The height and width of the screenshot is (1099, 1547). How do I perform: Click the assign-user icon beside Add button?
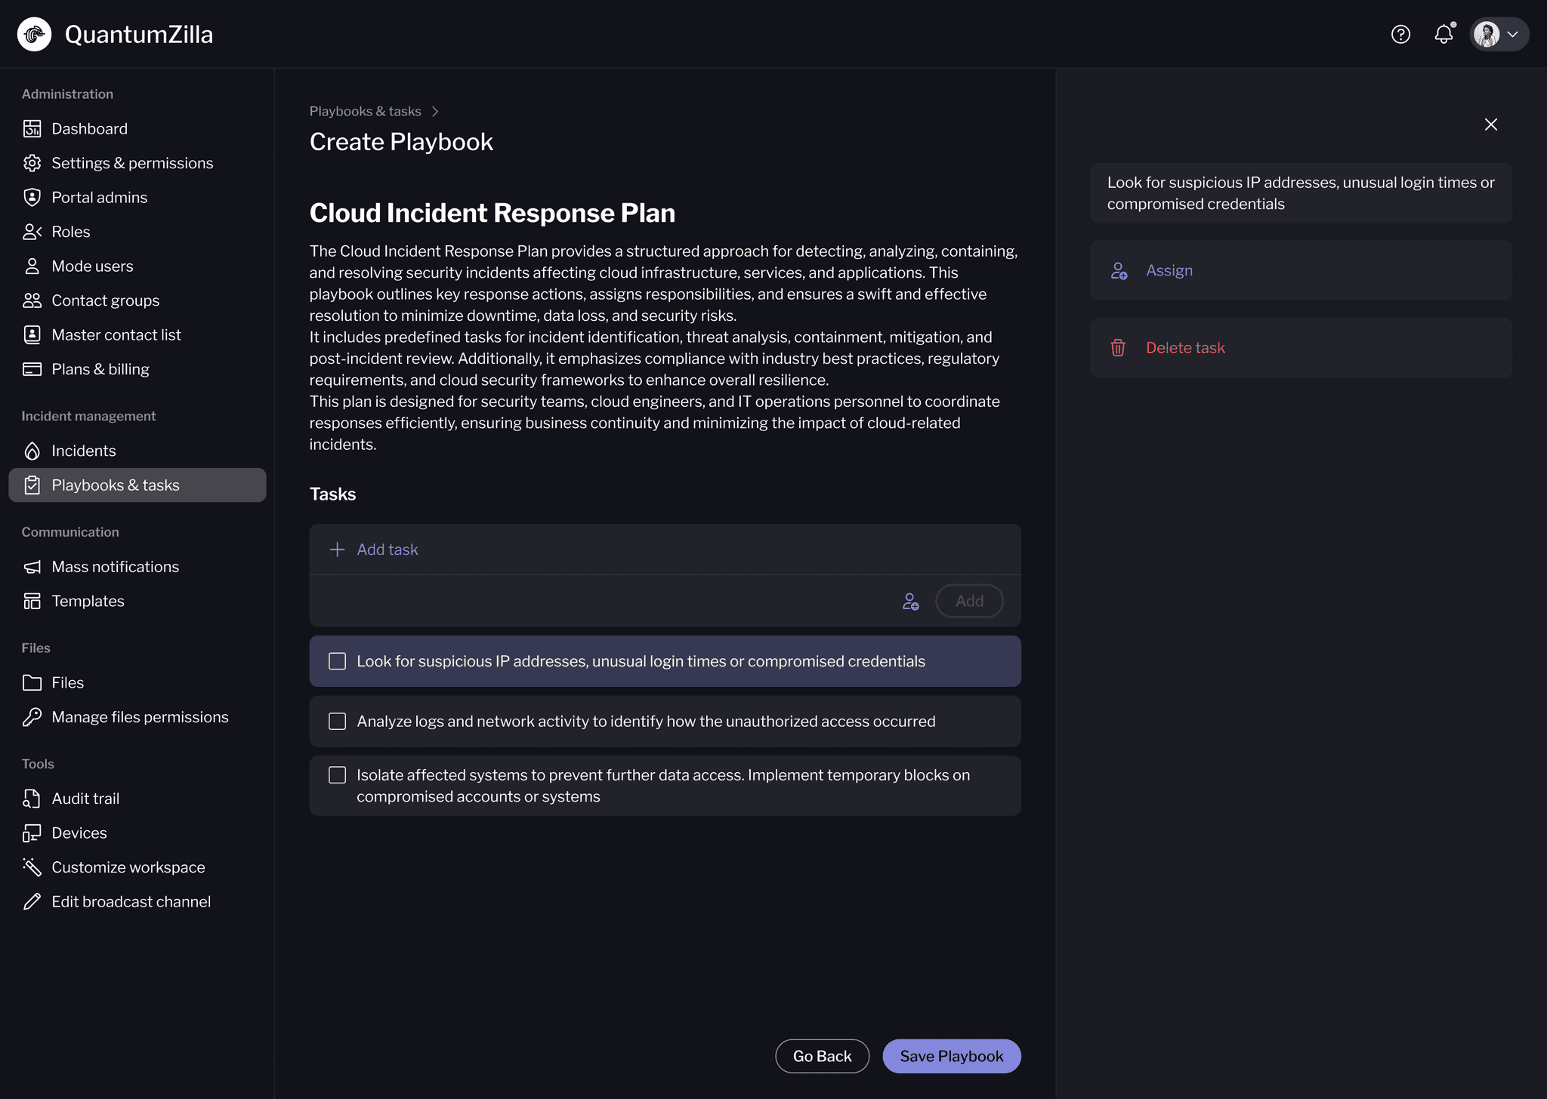pos(910,602)
